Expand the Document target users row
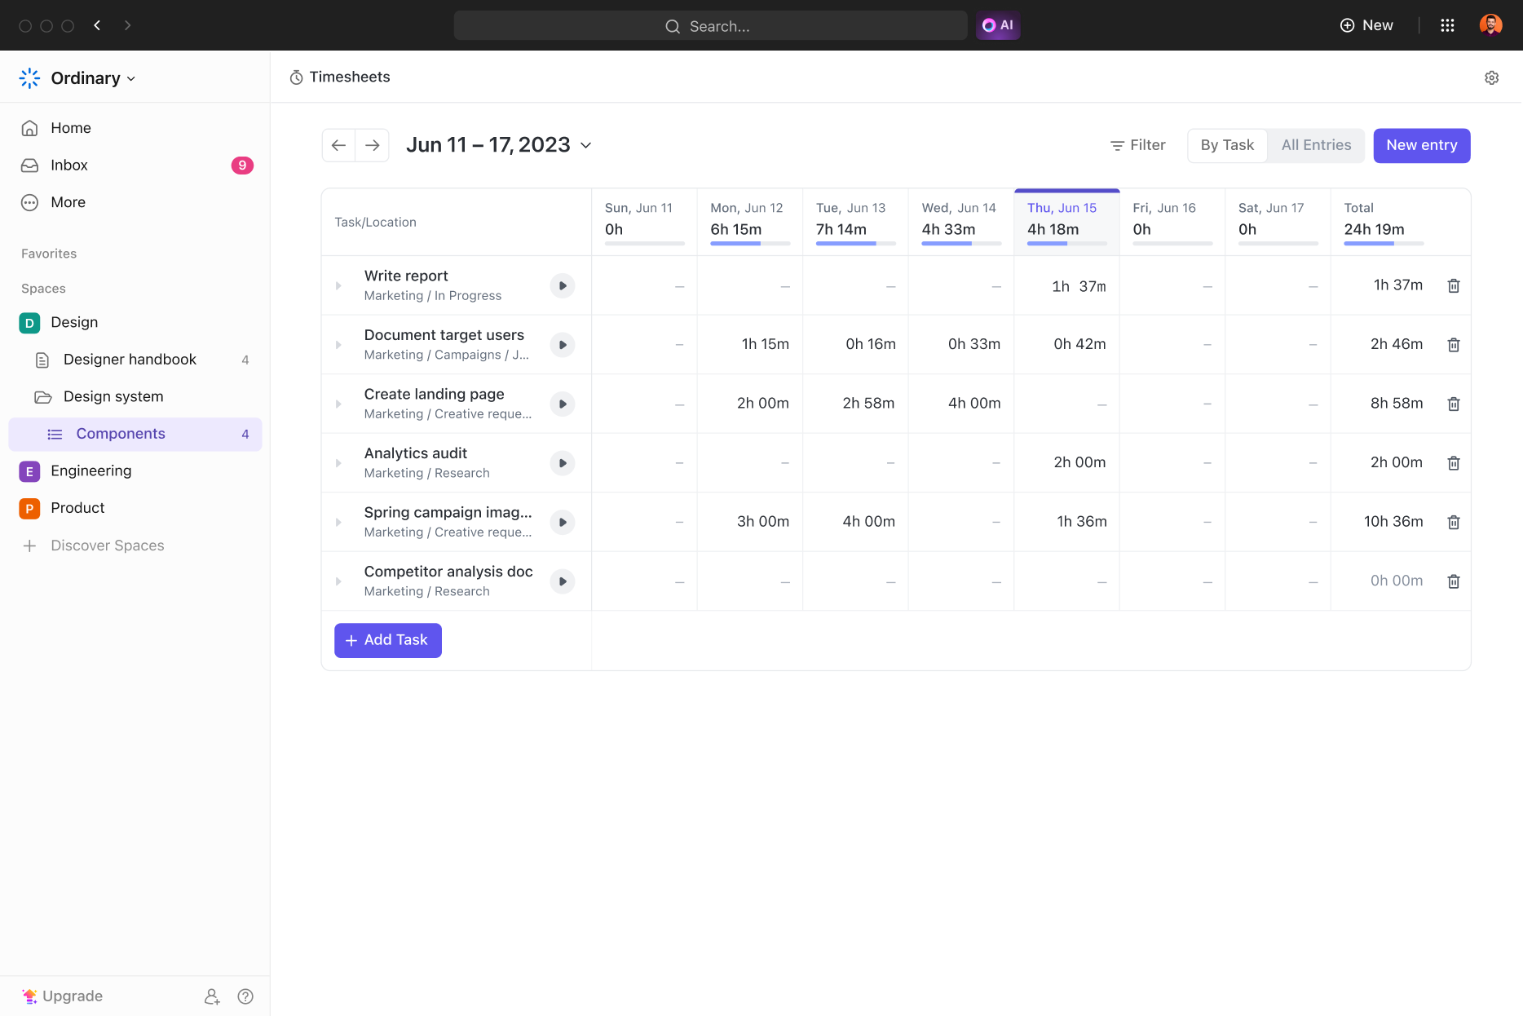 pos(340,344)
